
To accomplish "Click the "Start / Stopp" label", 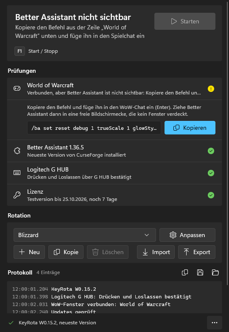I will 43,51.
